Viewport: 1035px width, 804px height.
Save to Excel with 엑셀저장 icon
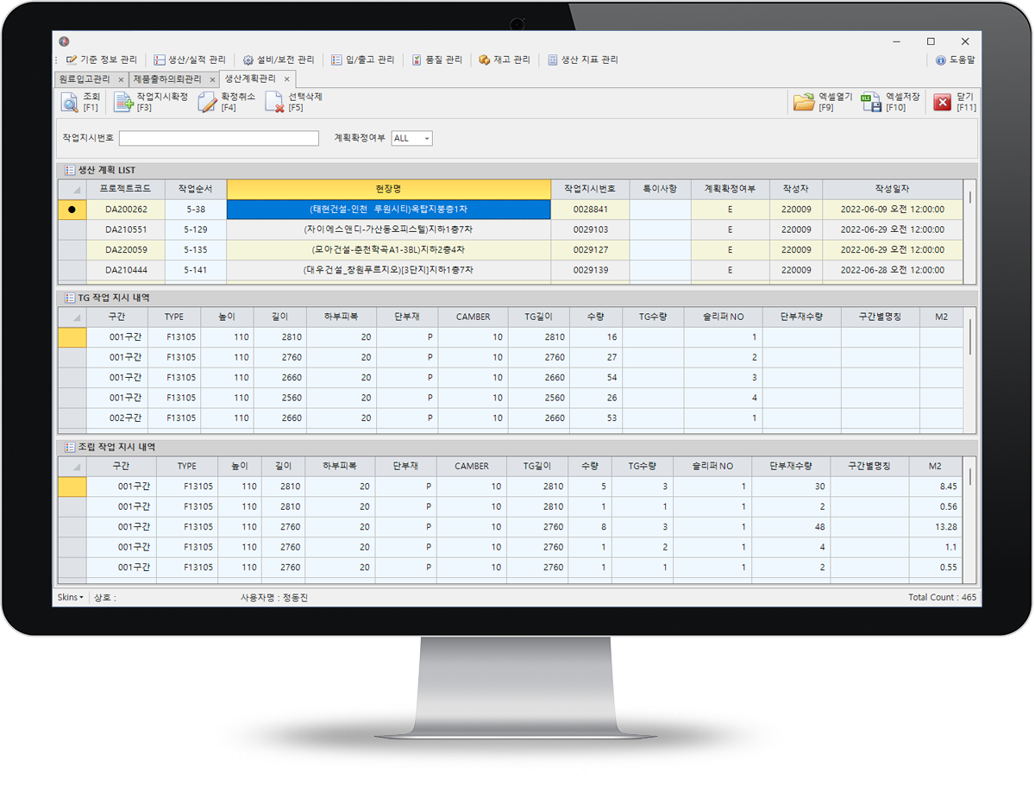[x=871, y=103]
